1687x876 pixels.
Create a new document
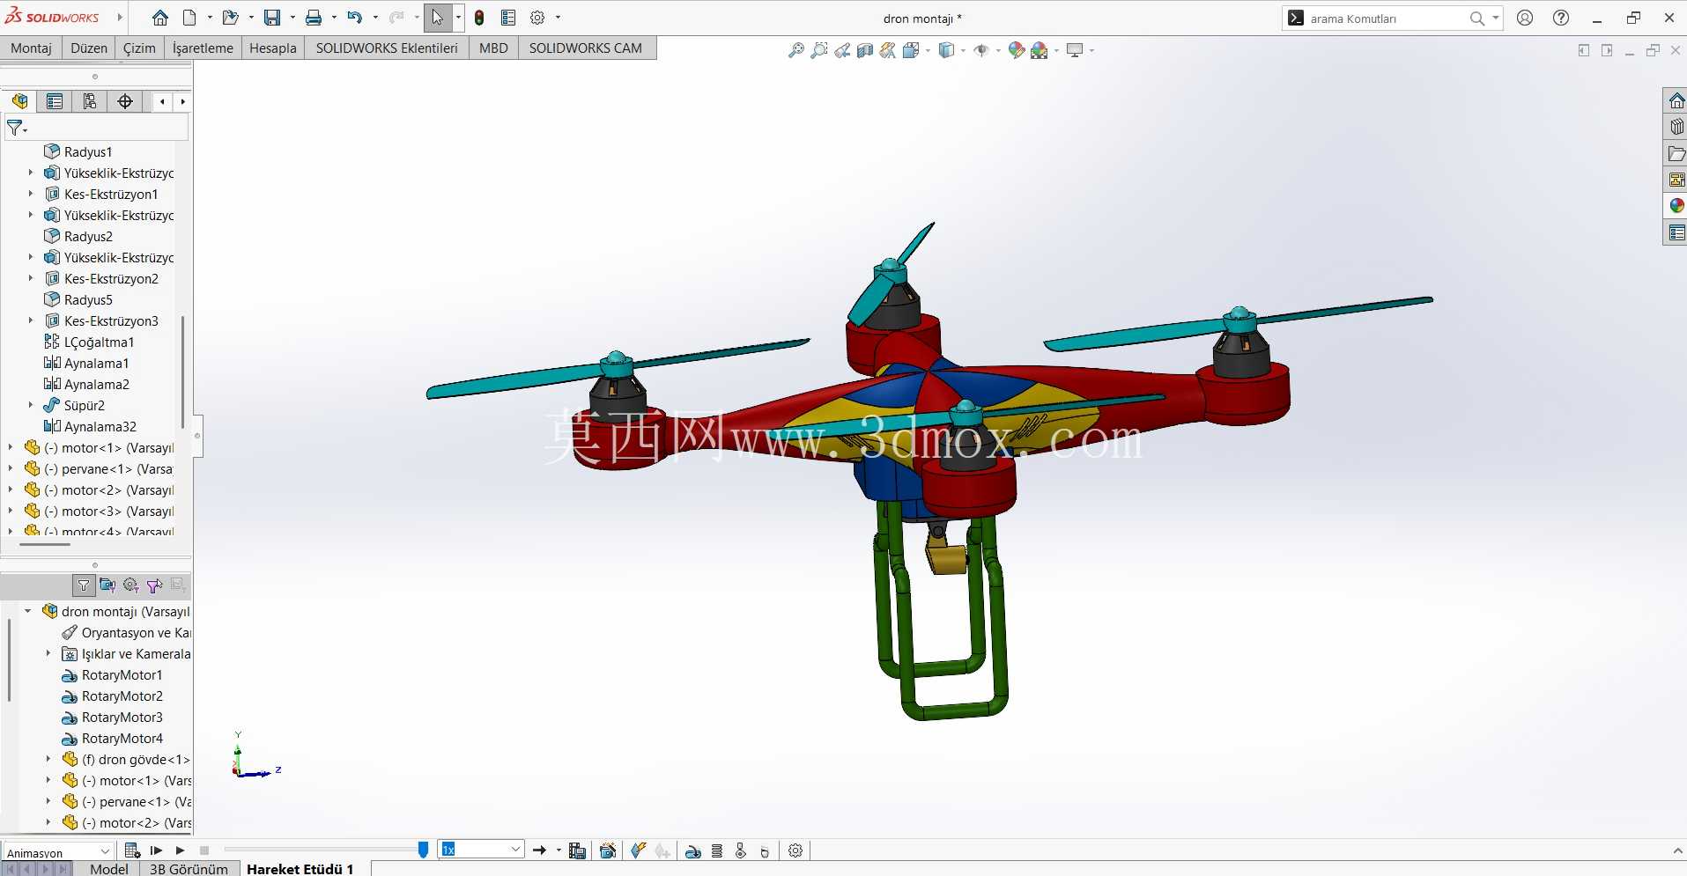189,18
